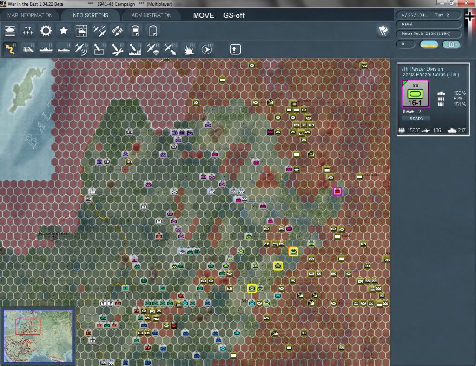Select the F3 naval transport mode
Viewport: 476px width, 366px height.
(46, 49)
